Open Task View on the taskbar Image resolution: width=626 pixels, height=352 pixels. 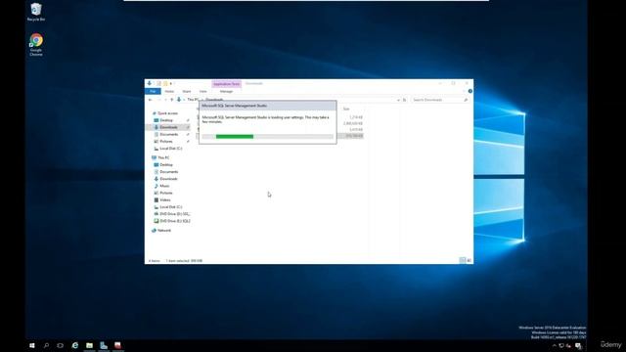click(x=61, y=345)
